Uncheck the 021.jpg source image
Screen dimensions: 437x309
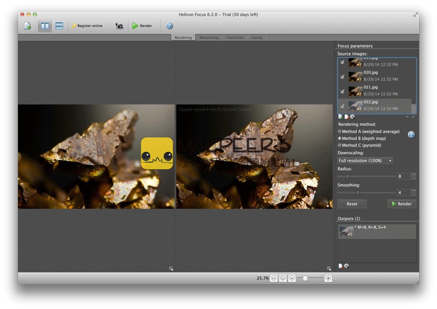click(342, 91)
